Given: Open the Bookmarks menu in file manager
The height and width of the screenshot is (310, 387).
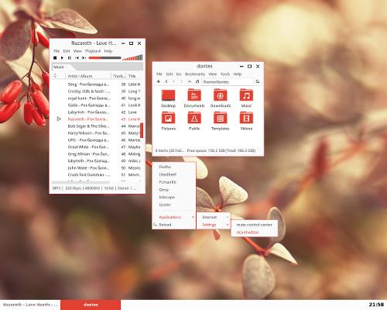Looking at the screenshot, I should click(195, 74).
